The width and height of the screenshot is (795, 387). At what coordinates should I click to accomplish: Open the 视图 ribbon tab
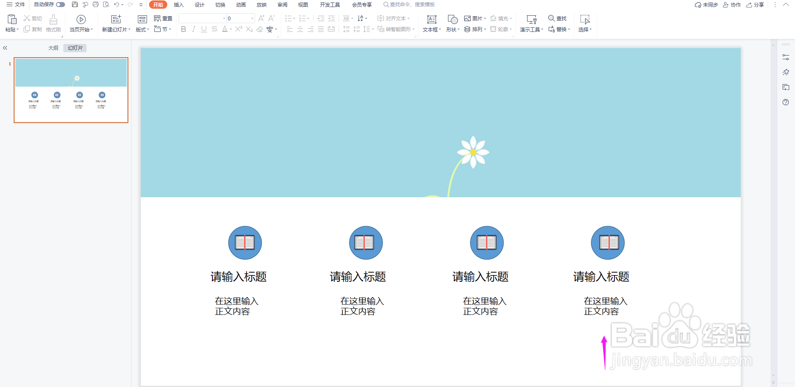point(303,5)
